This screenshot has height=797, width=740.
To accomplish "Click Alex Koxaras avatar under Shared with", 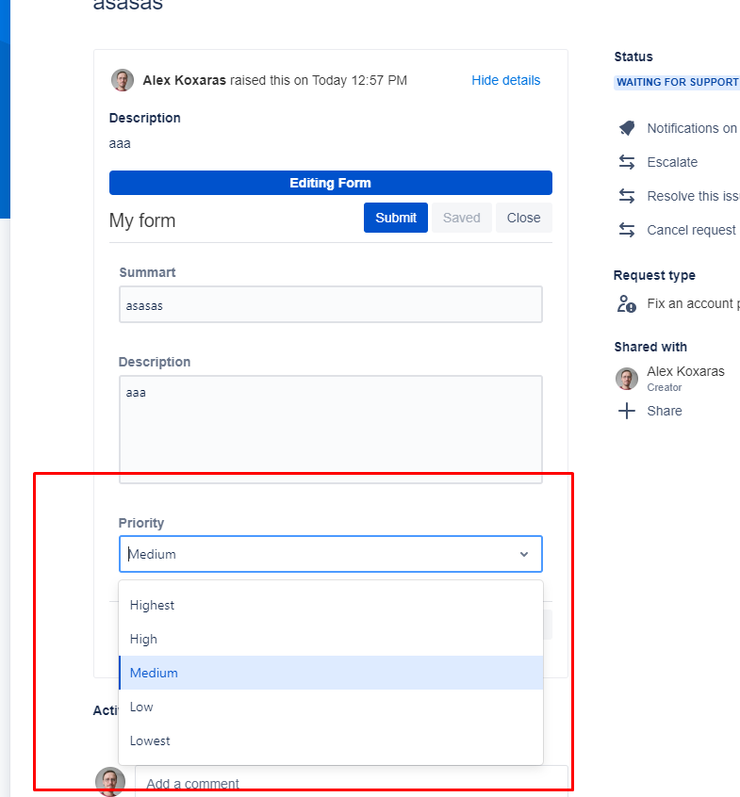I will [x=627, y=379].
